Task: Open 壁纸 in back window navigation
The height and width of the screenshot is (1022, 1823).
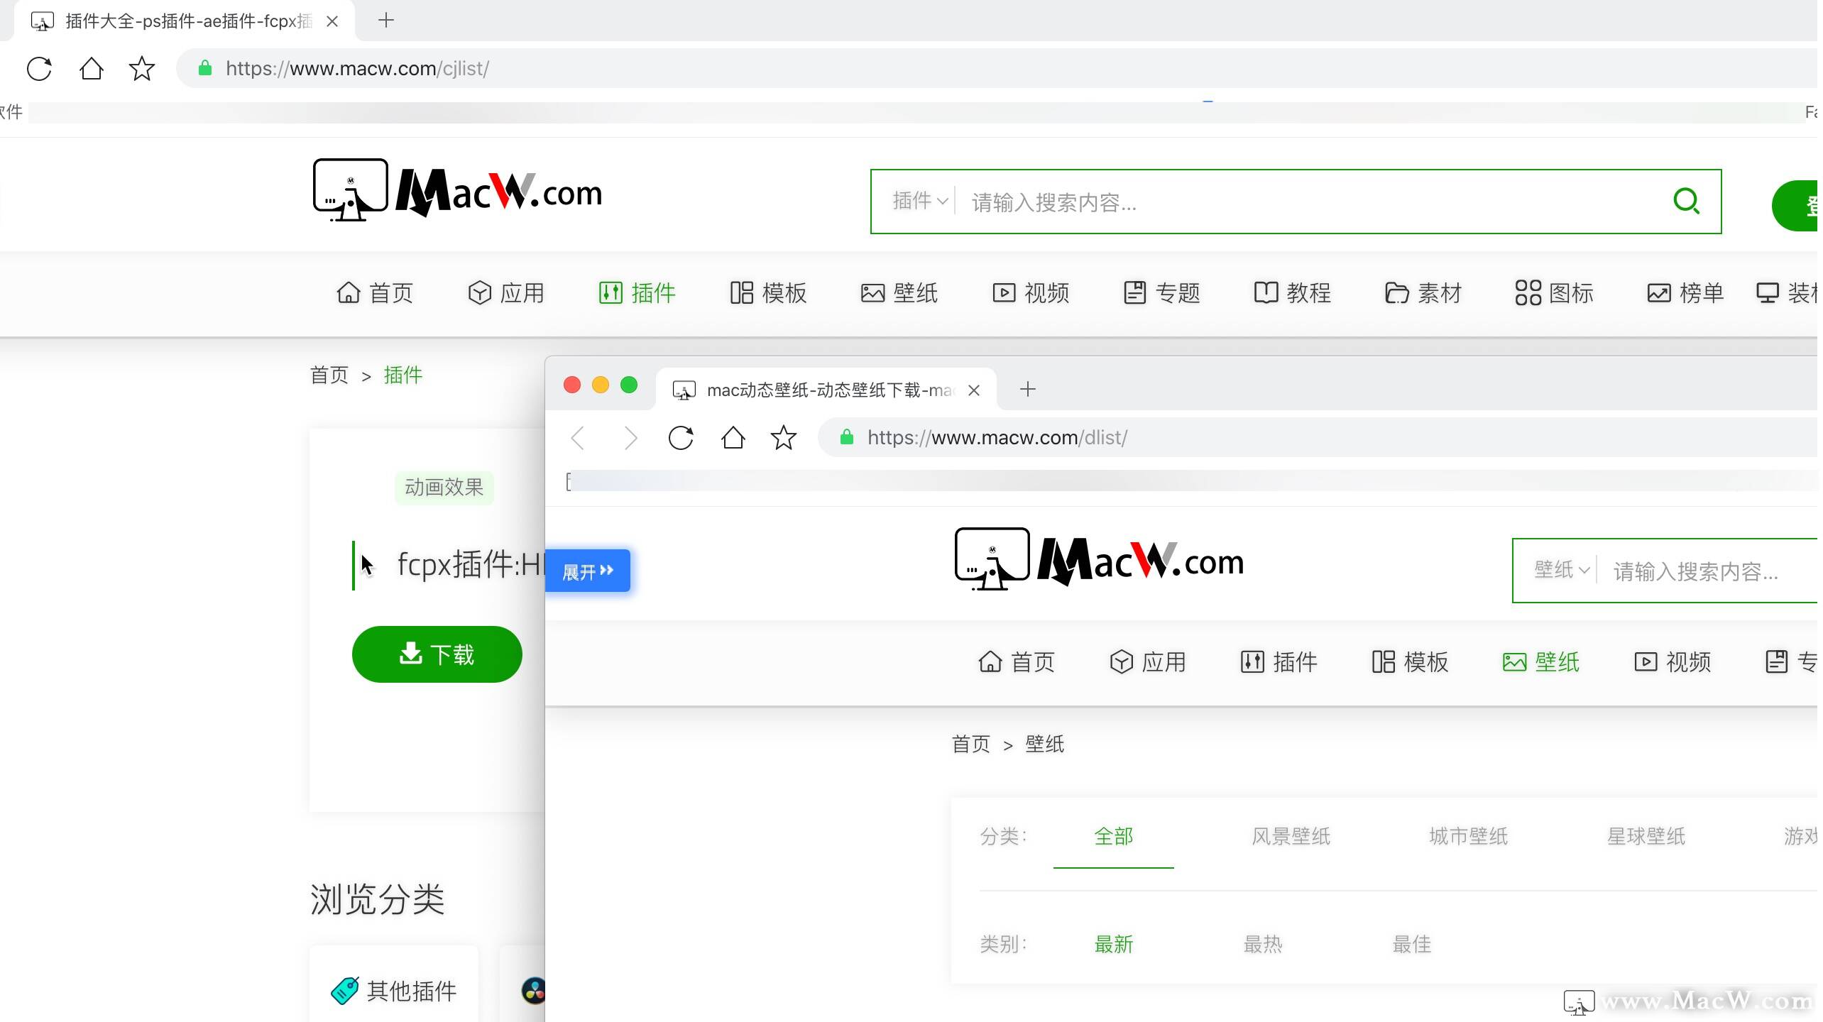Action: (x=899, y=292)
